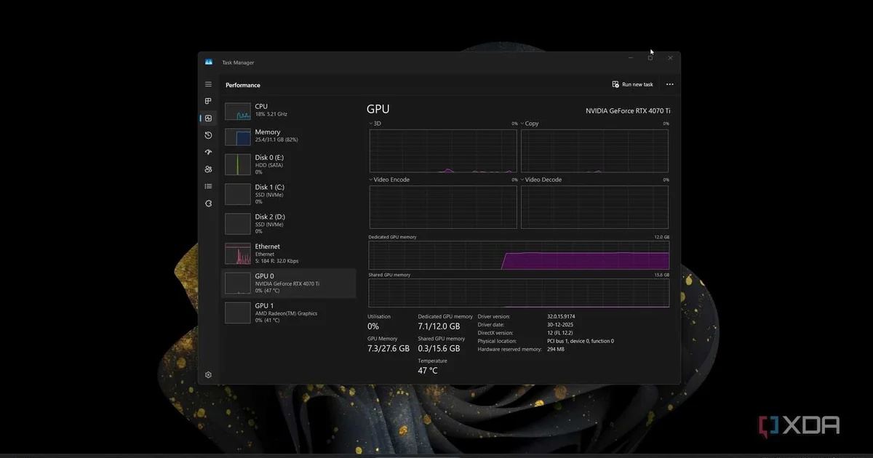
Task: Click the Task Manager app icon in title bar
Action: 209,63
